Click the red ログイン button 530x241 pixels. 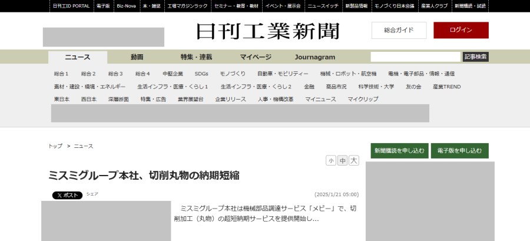tap(461, 30)
